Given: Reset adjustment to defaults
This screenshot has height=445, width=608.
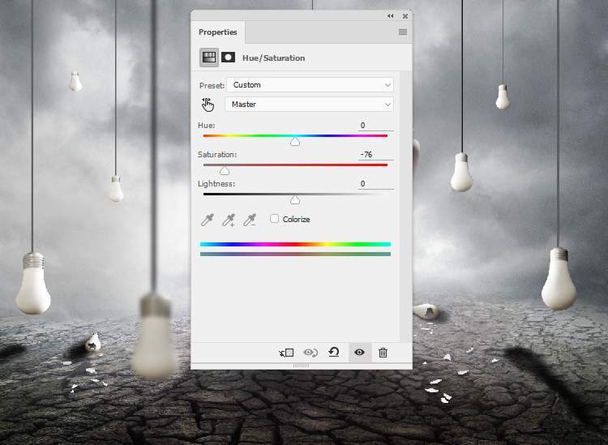Looking at the screenshot, I should point(334,353).
